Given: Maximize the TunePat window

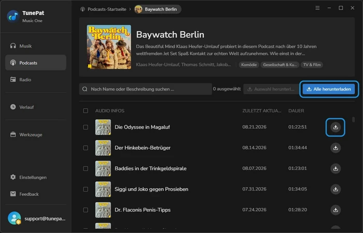Looking at the screenshot, I should pos(341,8).
